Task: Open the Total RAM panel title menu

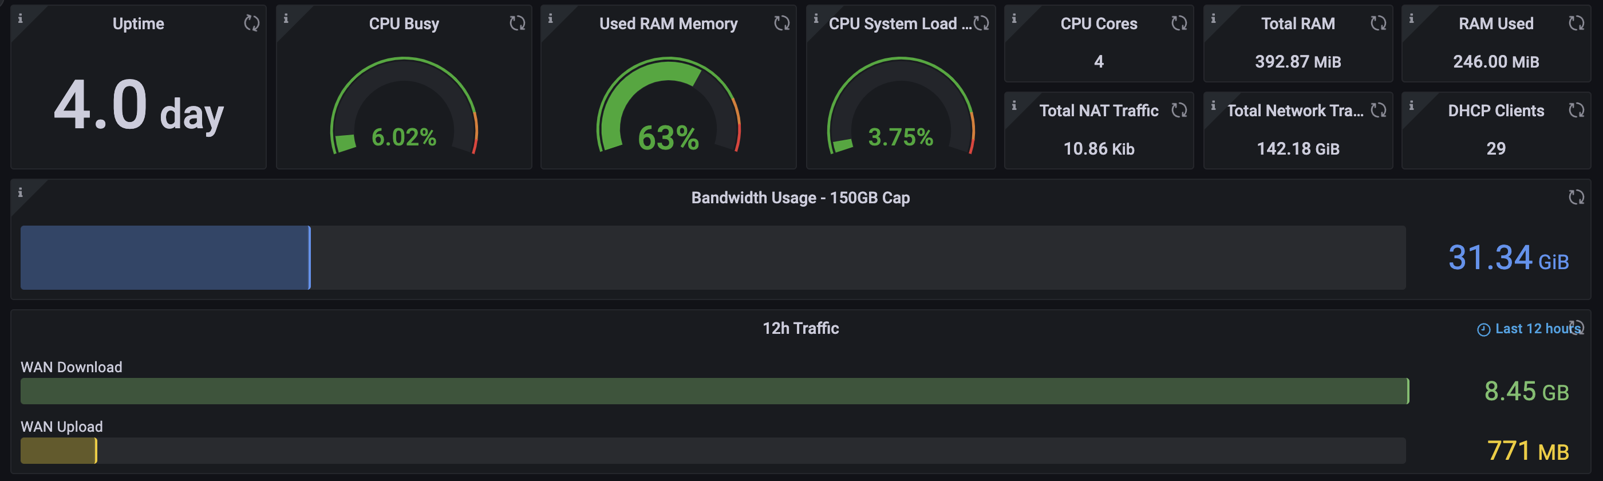Action: (x=1297, y=23)
